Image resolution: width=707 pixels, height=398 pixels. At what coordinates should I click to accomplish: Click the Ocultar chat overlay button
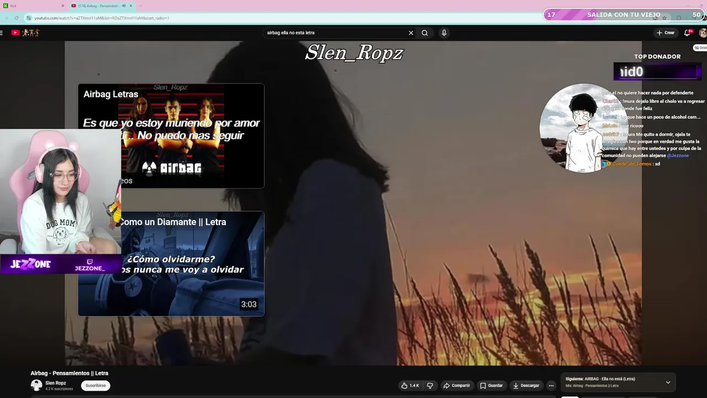click(x=700, y=48)
